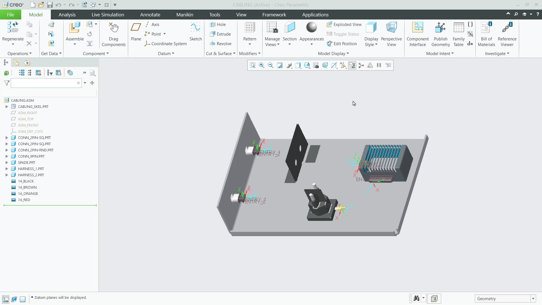This screenshot has width=542, height=305.
Task: Toggle spin center display icon
Action: tap(361, 66)
